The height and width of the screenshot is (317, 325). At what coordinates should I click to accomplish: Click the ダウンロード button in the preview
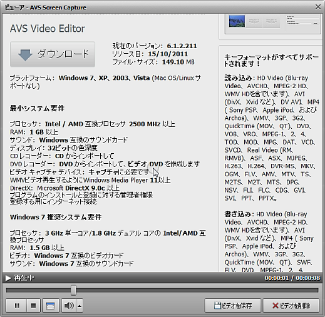(53, 54)
